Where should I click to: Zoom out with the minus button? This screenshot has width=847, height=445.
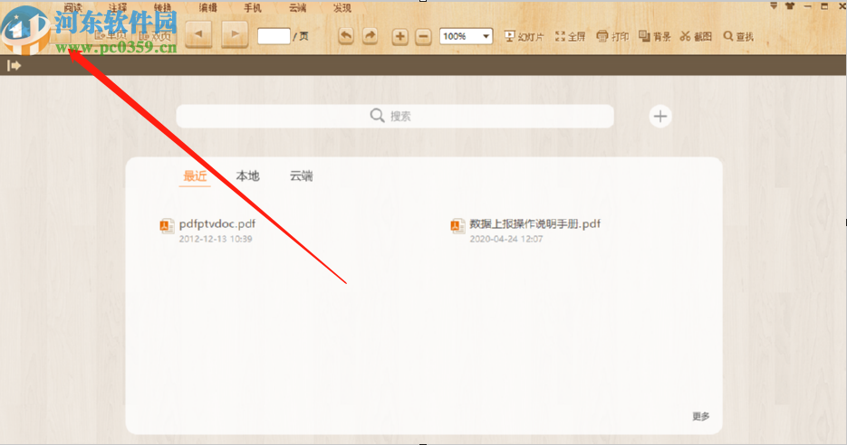[x=424, y=37]
